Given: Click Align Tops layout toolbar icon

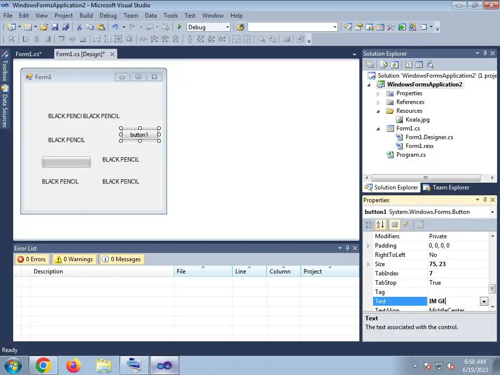Looking at the screenshot, I should pyautogui.click(x=61, y=39).
